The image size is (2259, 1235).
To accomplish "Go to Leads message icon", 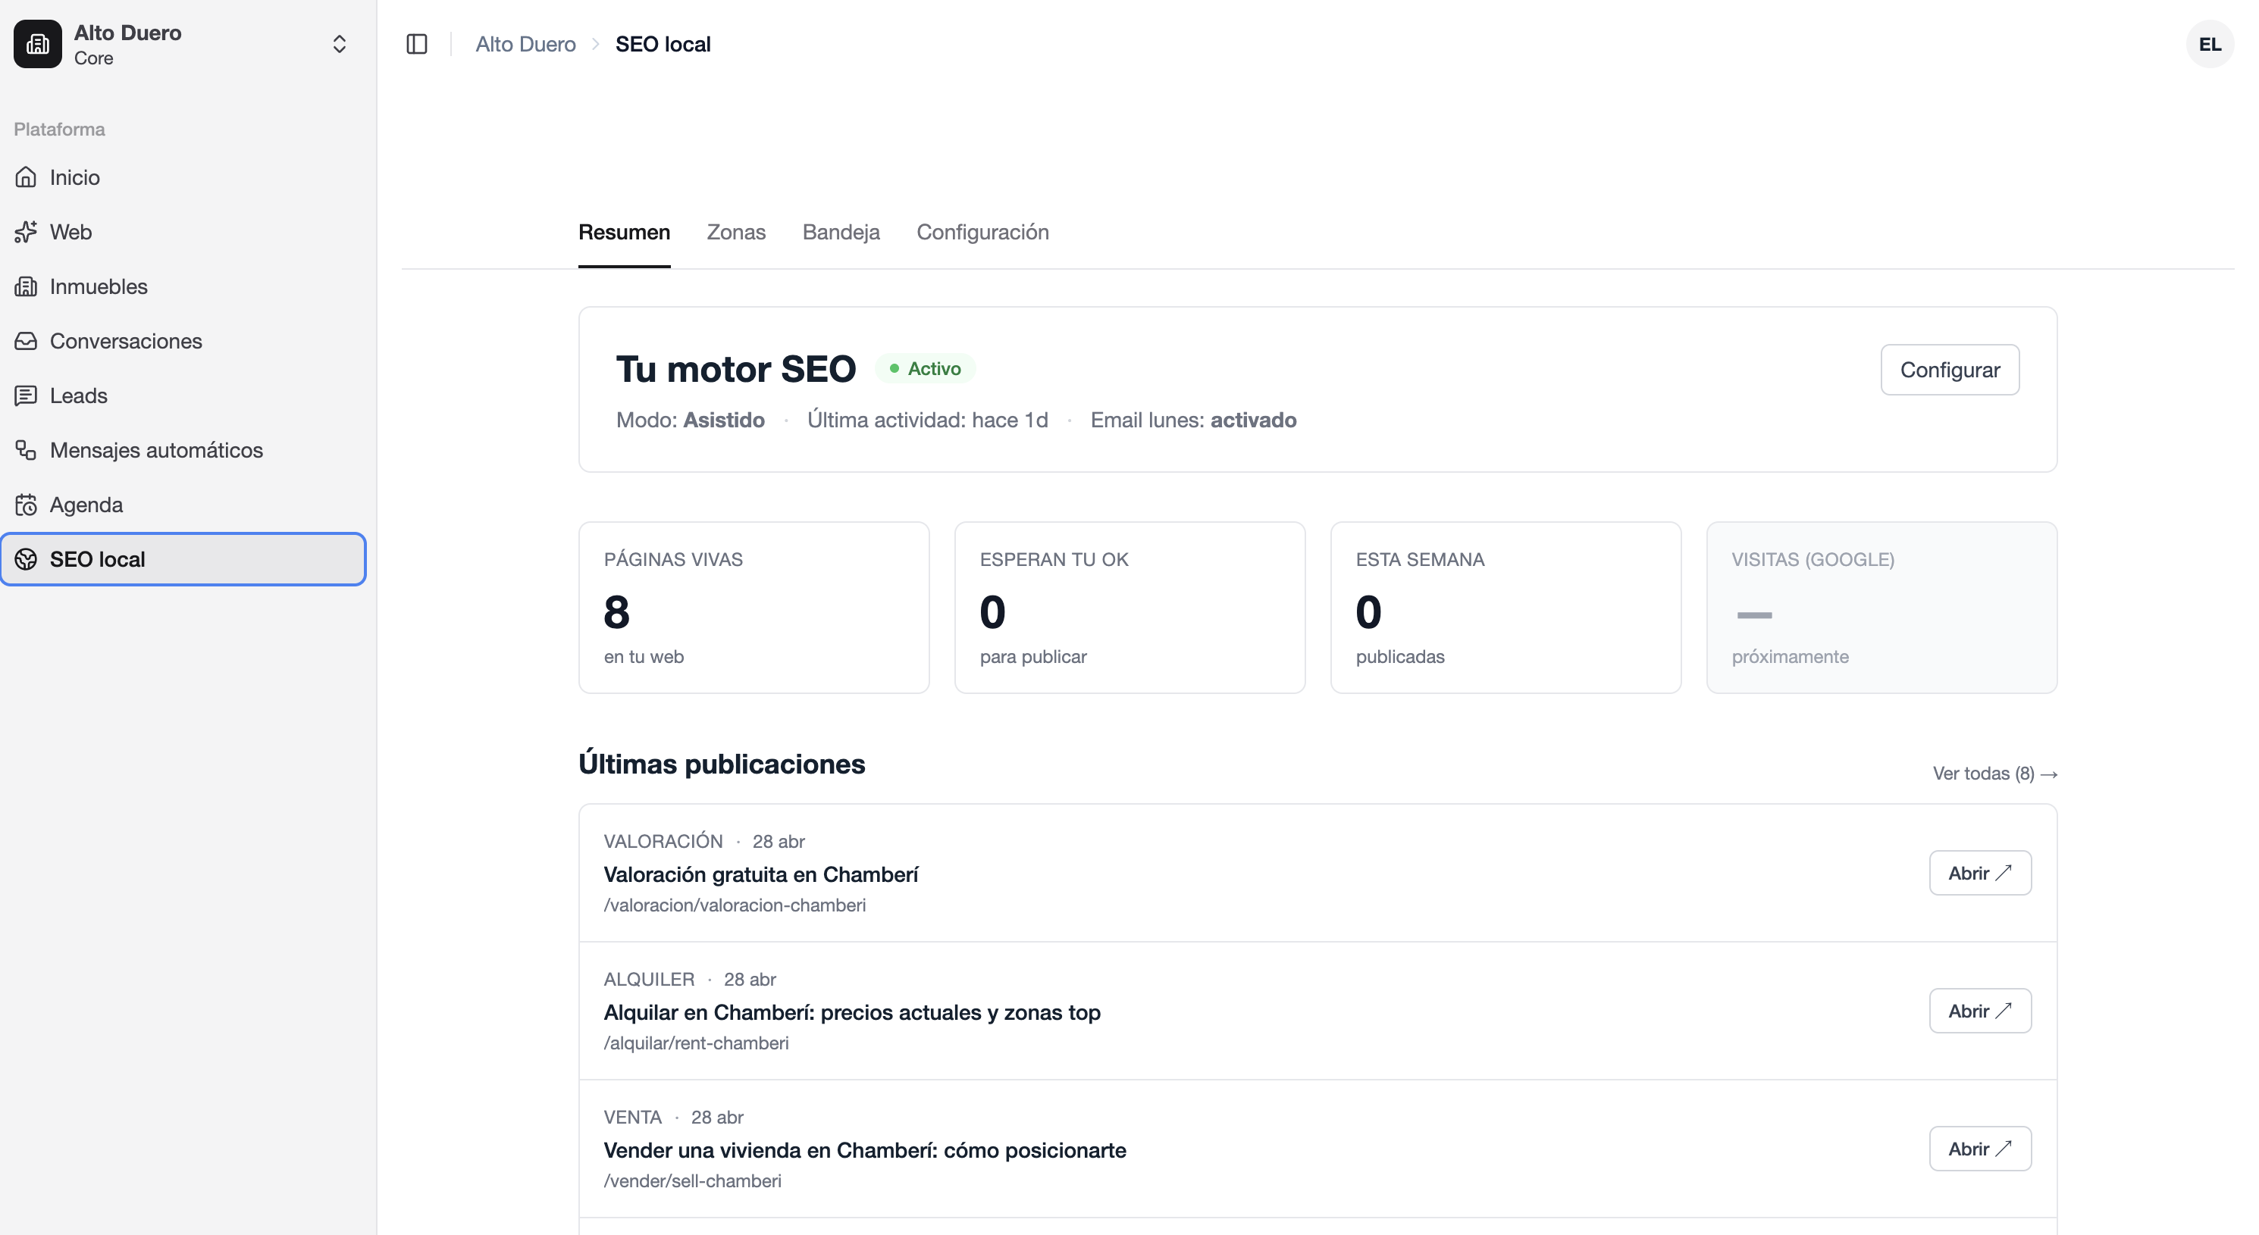I will (x=27, y=396).
